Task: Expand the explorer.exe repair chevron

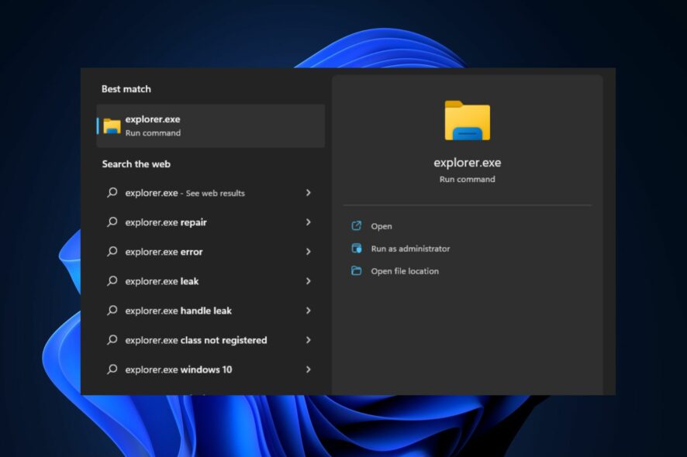Action: (309, 222)
